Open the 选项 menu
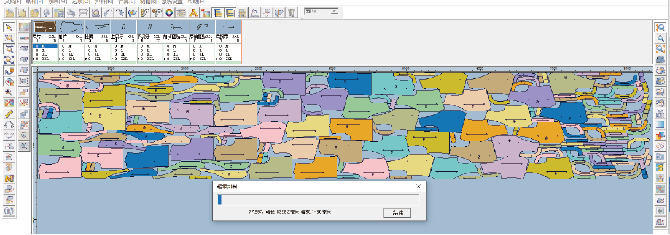Image resolution: width=670 pixels, height=235 pixels. coord(81,2)
